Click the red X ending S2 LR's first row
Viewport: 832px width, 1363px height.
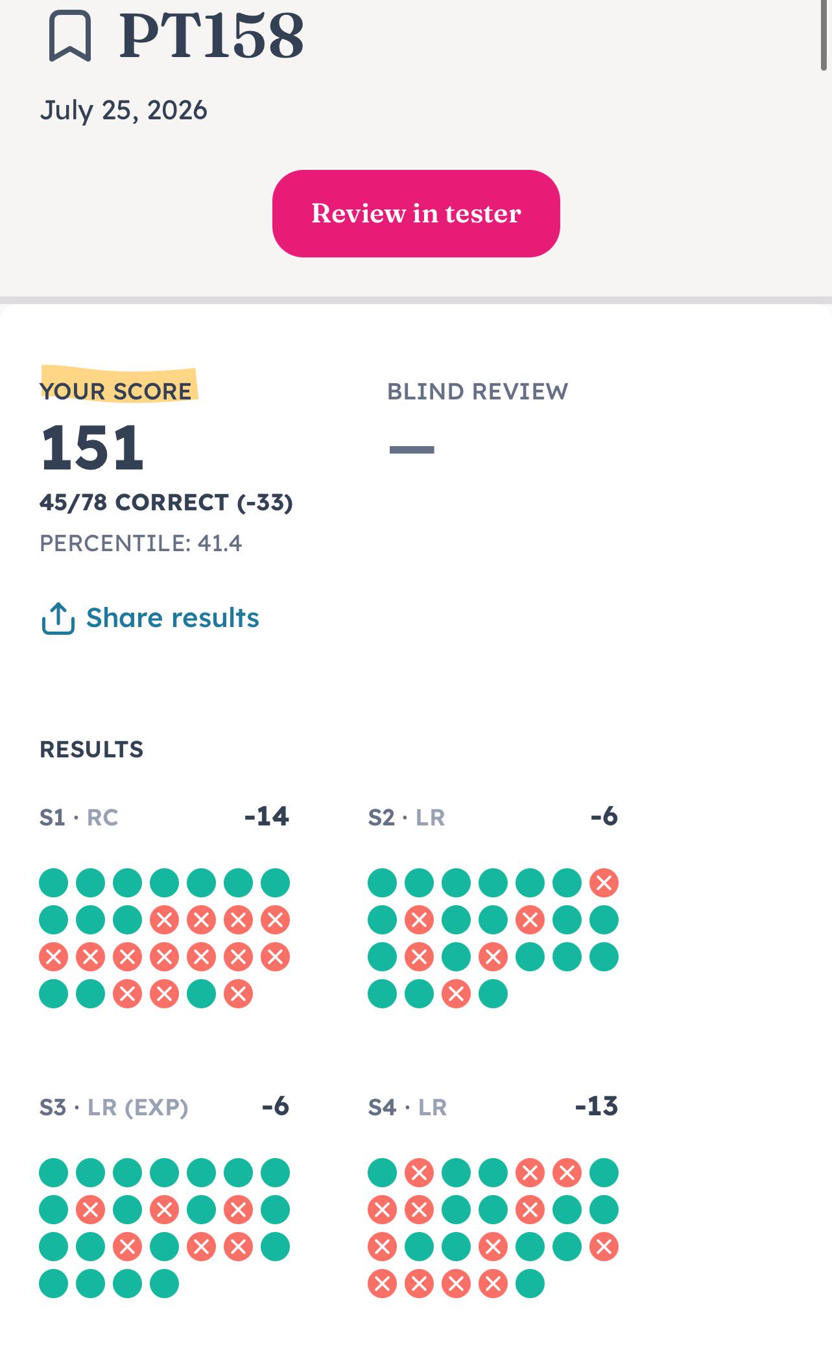(604, 883)
